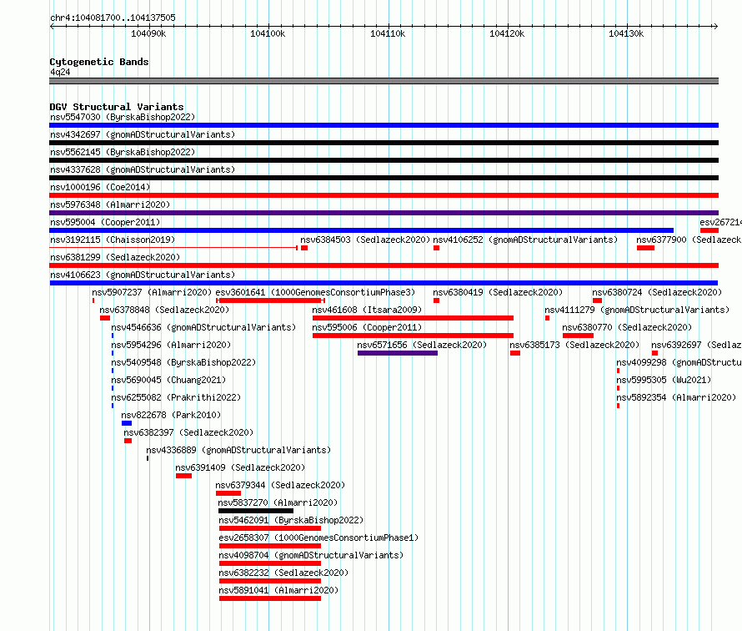
Task: Click the red esv3601641 variant bar
Action: 270,300
